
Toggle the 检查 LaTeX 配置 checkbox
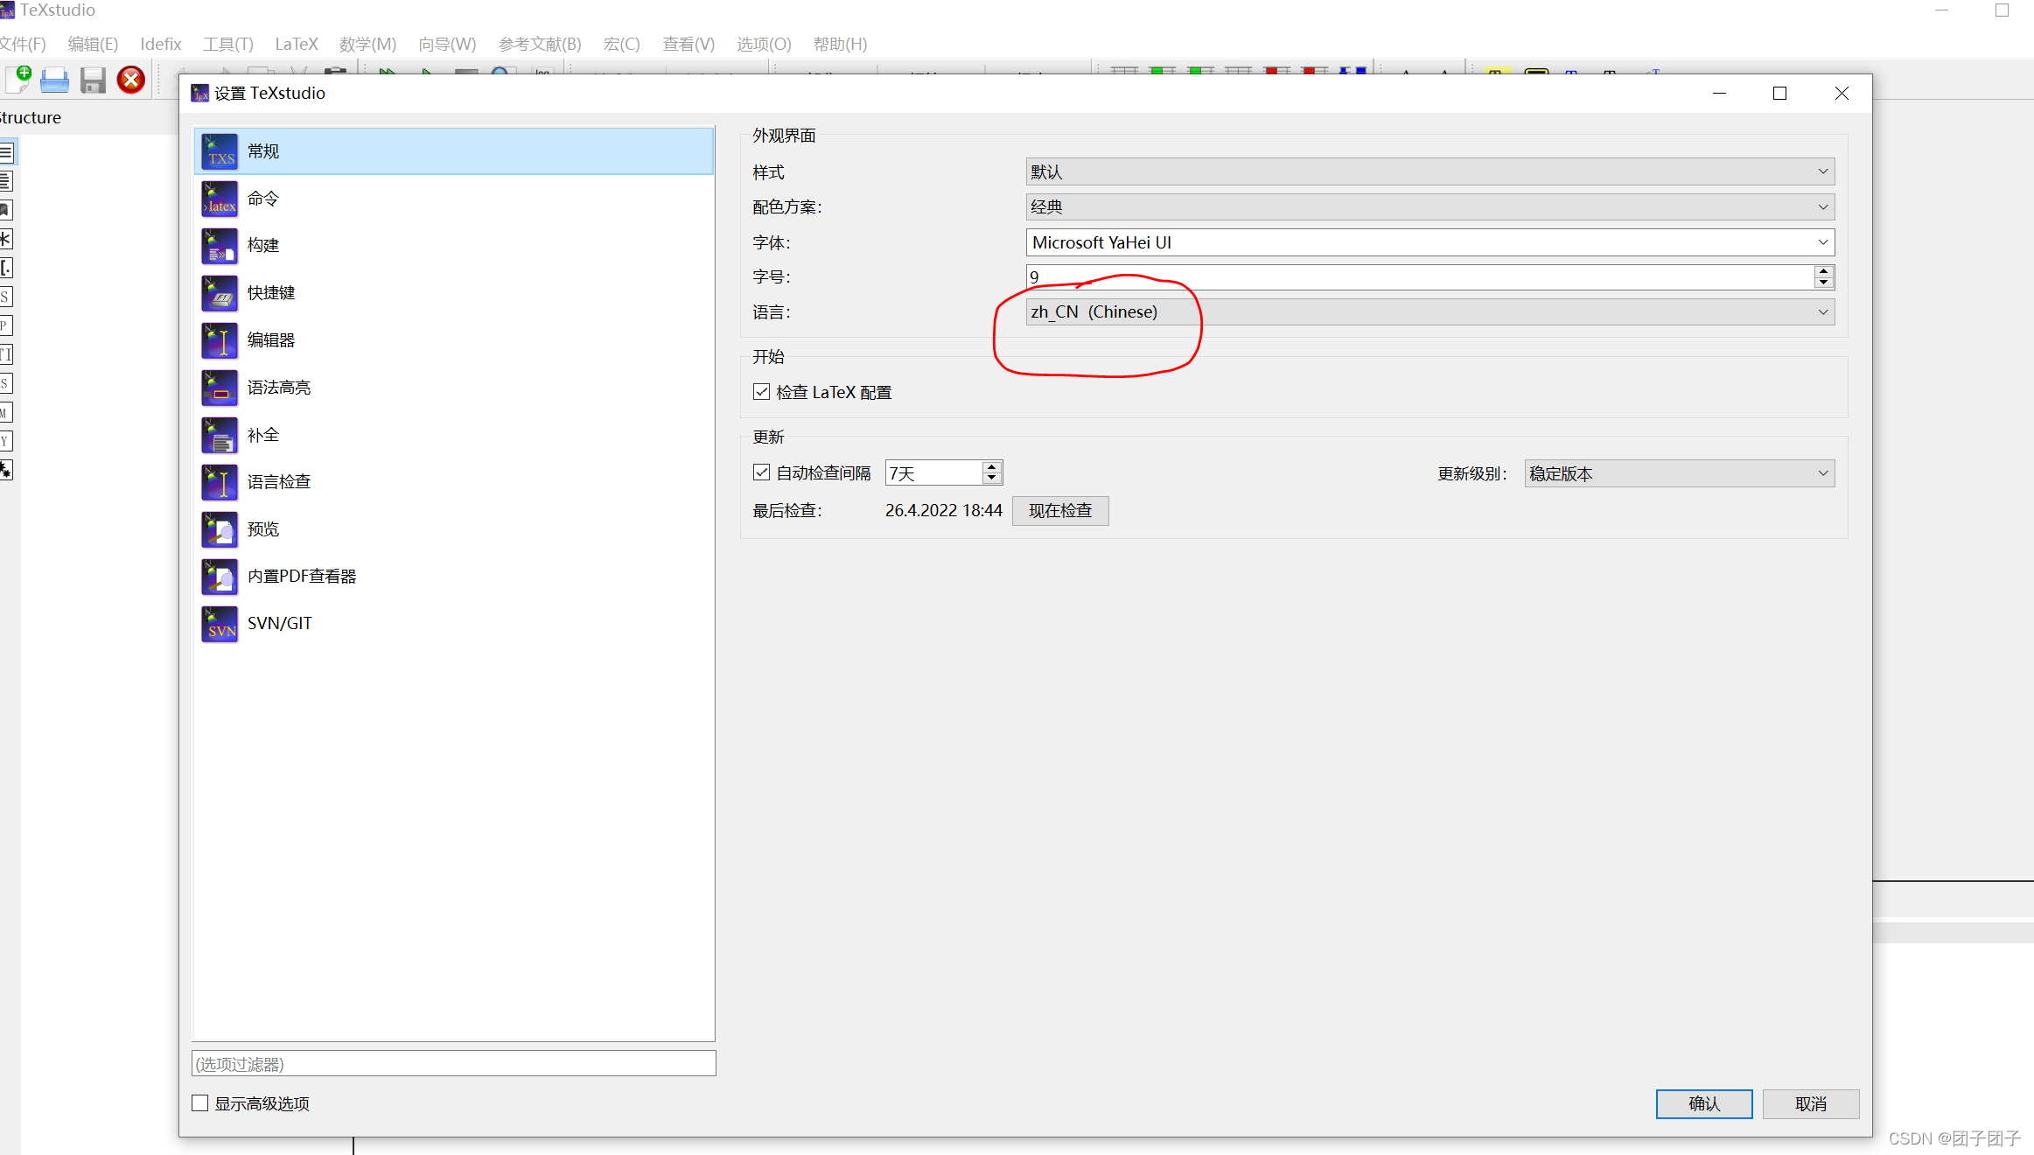(x=761, y=392)
